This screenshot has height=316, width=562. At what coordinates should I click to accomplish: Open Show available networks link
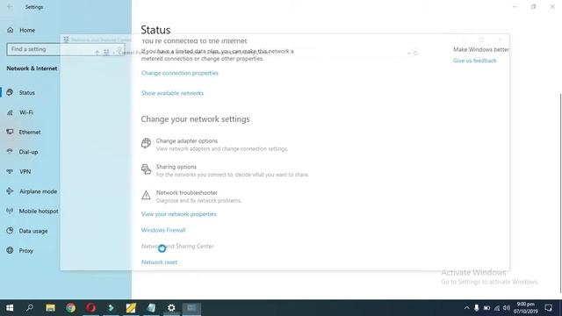(x=172, y=93)
